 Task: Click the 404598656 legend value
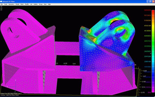(148, 36)
